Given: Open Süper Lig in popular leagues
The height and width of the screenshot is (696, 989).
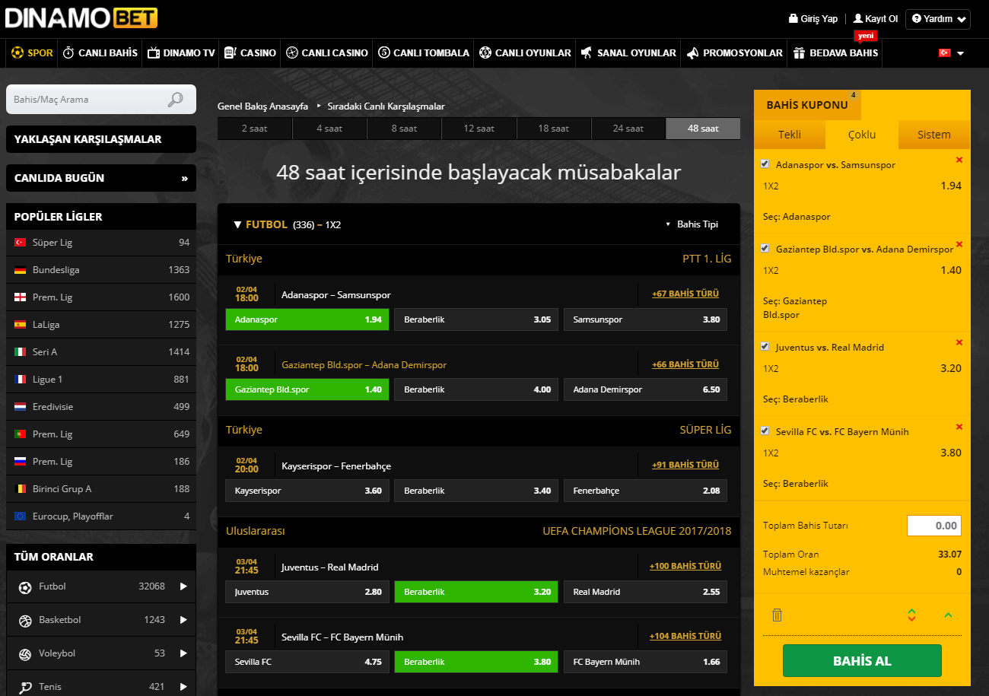Looking at the screenshot, I should click(101, 243).
